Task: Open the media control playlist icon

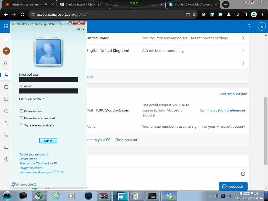Action: pos(237,15)
